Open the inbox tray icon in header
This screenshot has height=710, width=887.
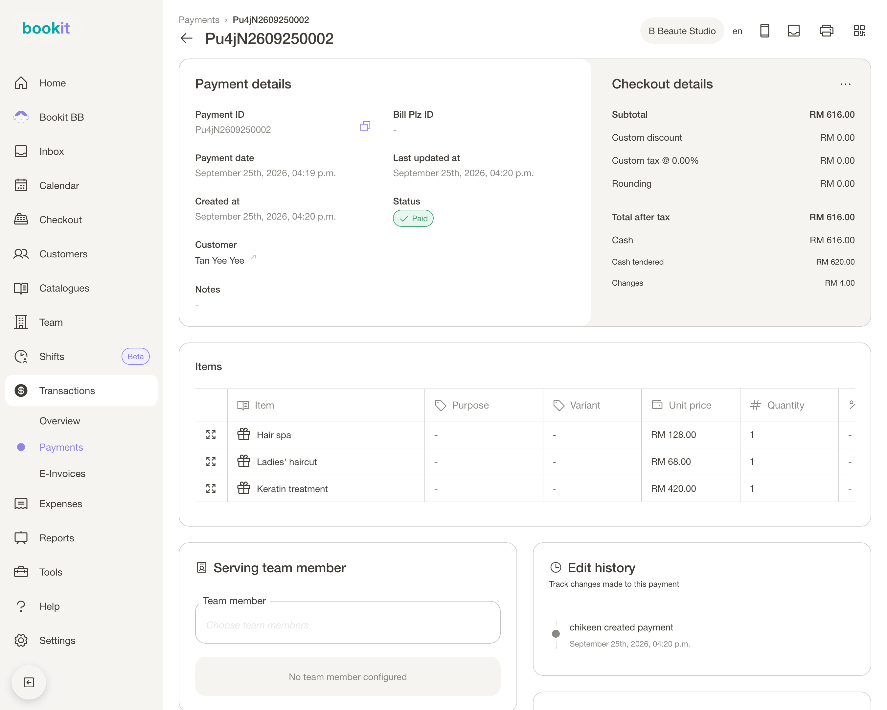pyautogui.click(x=793, y=31)
